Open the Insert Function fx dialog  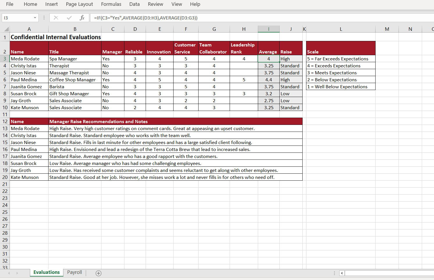pos(82,18)
